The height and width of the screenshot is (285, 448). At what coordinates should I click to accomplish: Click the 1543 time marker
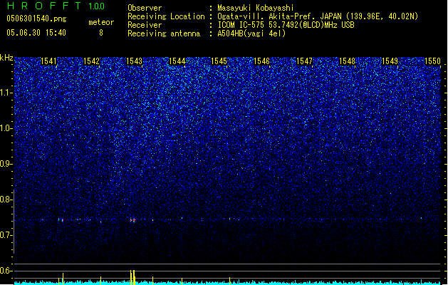tap(134, 61)
